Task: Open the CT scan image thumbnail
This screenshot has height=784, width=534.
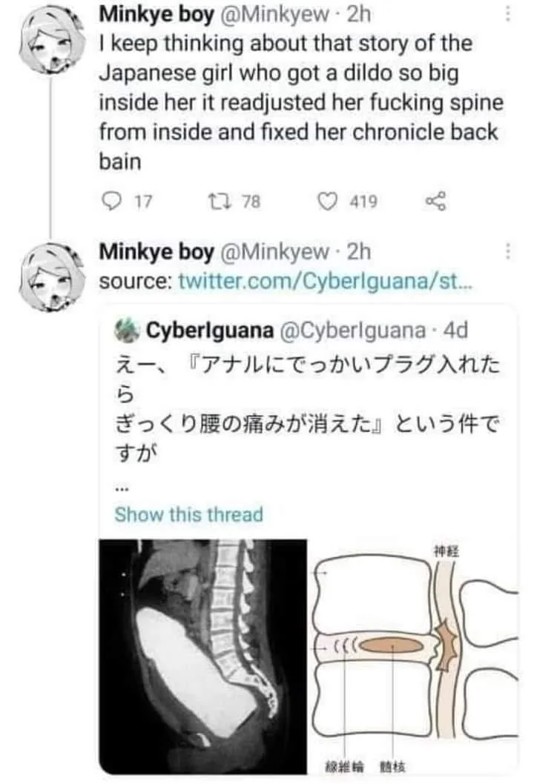Action: [x=202, y=655]
